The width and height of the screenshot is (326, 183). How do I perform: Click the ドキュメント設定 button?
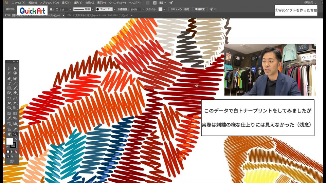pos(180,9)
